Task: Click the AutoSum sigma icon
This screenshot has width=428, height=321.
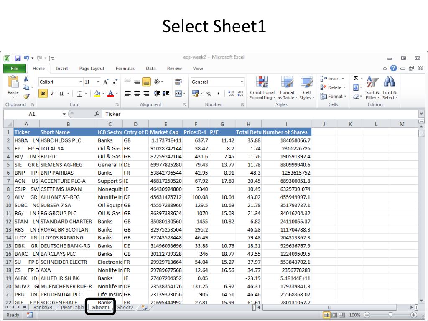Action: tap(356, 79)
